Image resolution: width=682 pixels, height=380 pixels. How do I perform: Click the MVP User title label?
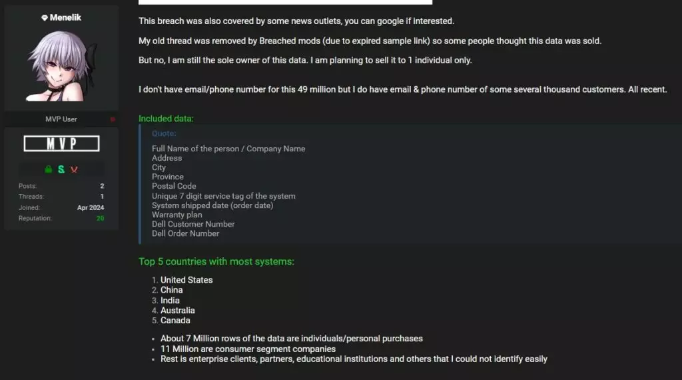[x=61, y=119]
